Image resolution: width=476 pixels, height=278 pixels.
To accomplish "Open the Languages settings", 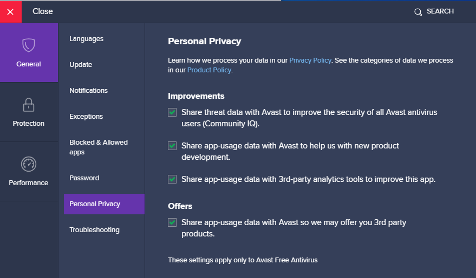I will click(87, 39).
